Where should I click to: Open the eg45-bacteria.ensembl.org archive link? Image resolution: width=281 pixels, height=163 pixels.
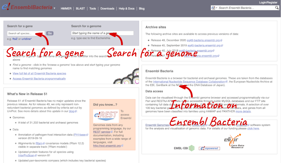tap(204, 46)
